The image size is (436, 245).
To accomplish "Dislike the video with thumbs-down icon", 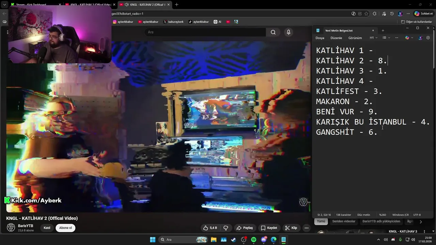I will (225, 228).
